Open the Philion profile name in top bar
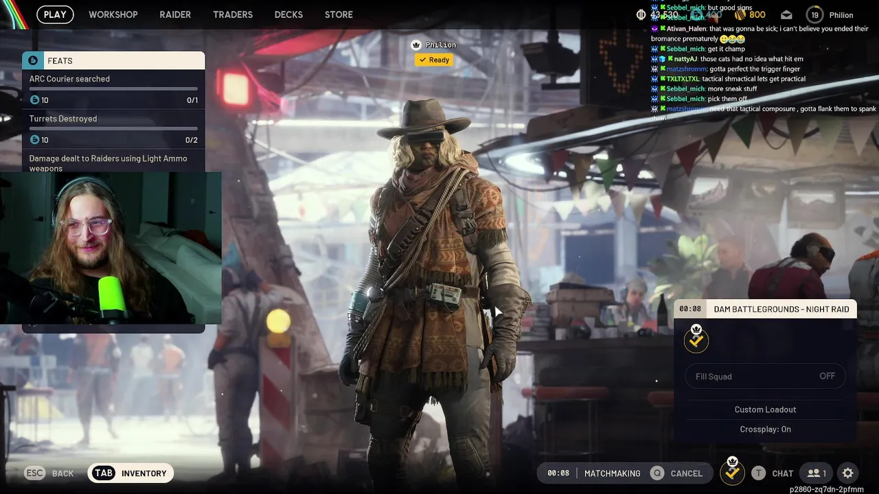 [841, 15]
